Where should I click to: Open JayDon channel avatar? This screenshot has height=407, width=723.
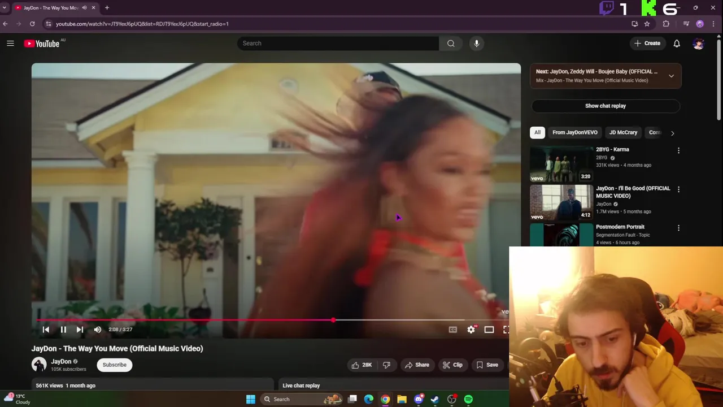coord(39,365)
